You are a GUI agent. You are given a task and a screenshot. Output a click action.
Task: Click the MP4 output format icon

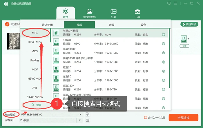click(x=184, y=39)
